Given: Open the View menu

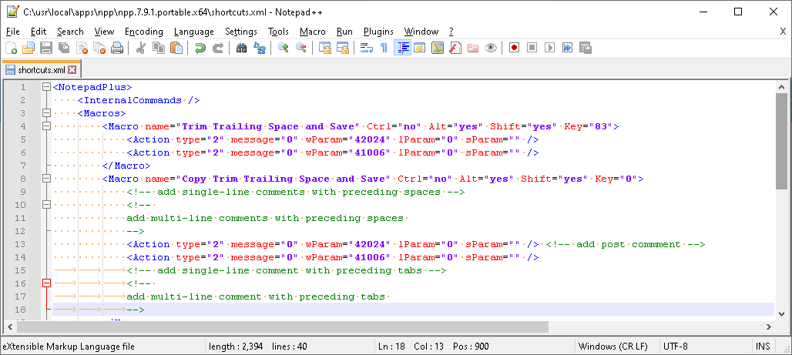Looking at the screenshot, I should [x=104, y=32].
